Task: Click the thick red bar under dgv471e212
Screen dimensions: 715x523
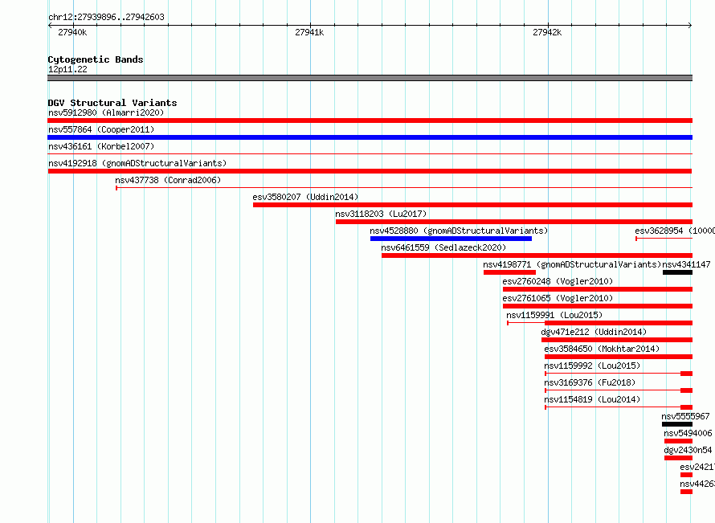Action: (x=617, y=340)
